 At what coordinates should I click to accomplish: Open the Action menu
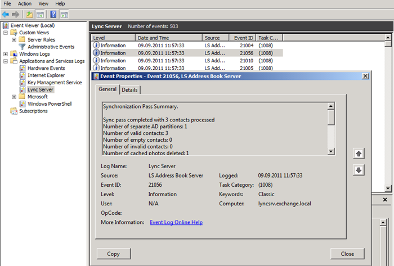coord(25,3)
